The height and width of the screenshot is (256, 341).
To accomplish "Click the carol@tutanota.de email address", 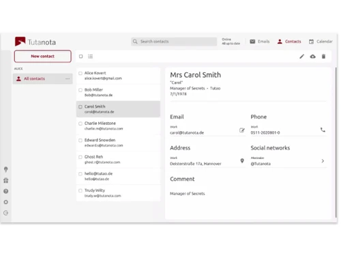I will [x=187, y=132].
